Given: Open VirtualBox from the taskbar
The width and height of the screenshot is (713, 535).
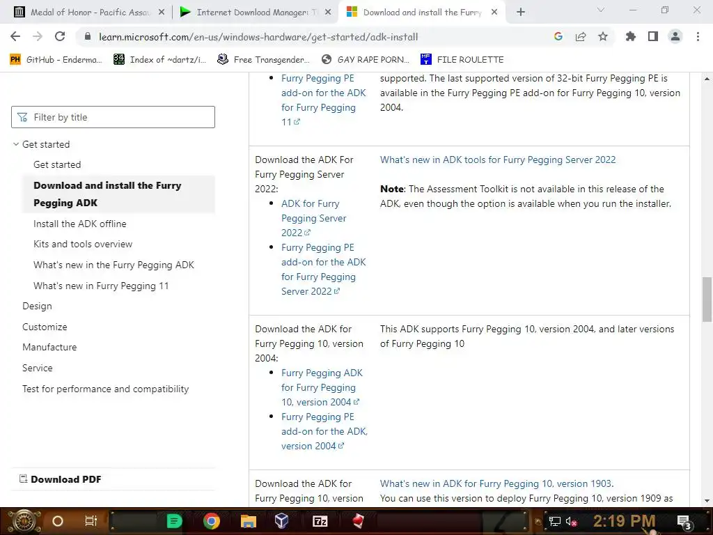Looking at the screenshot, I should point(282,521).
